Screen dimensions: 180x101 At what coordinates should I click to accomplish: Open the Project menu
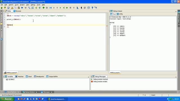coord(22,5)
